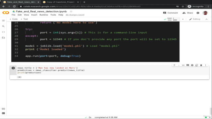Open the command palette icon
The image size is (212, 119).
coord(3,109)
